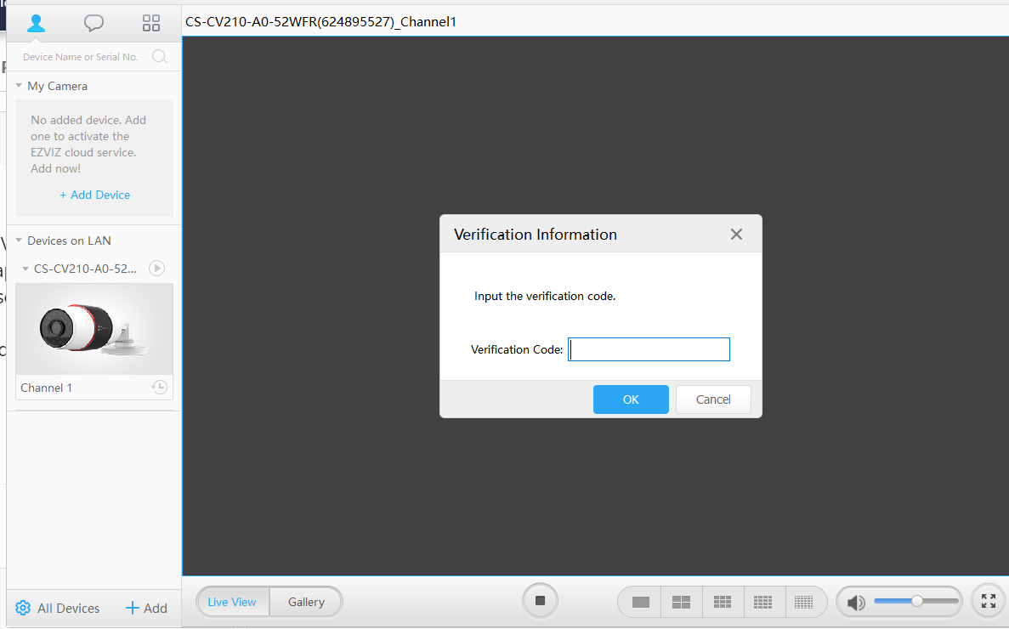1009x629 pixels.
Task: Open playback history icon for Channel 1
Action: pyautogui.click(x=159, y=387)
